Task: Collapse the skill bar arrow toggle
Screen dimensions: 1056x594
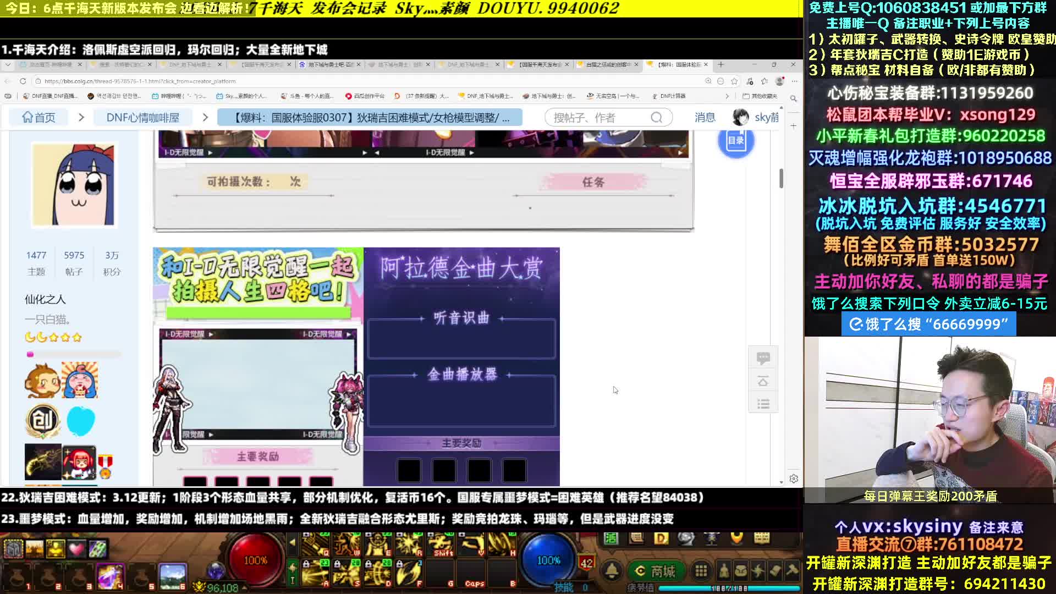Action: (292, 542)
